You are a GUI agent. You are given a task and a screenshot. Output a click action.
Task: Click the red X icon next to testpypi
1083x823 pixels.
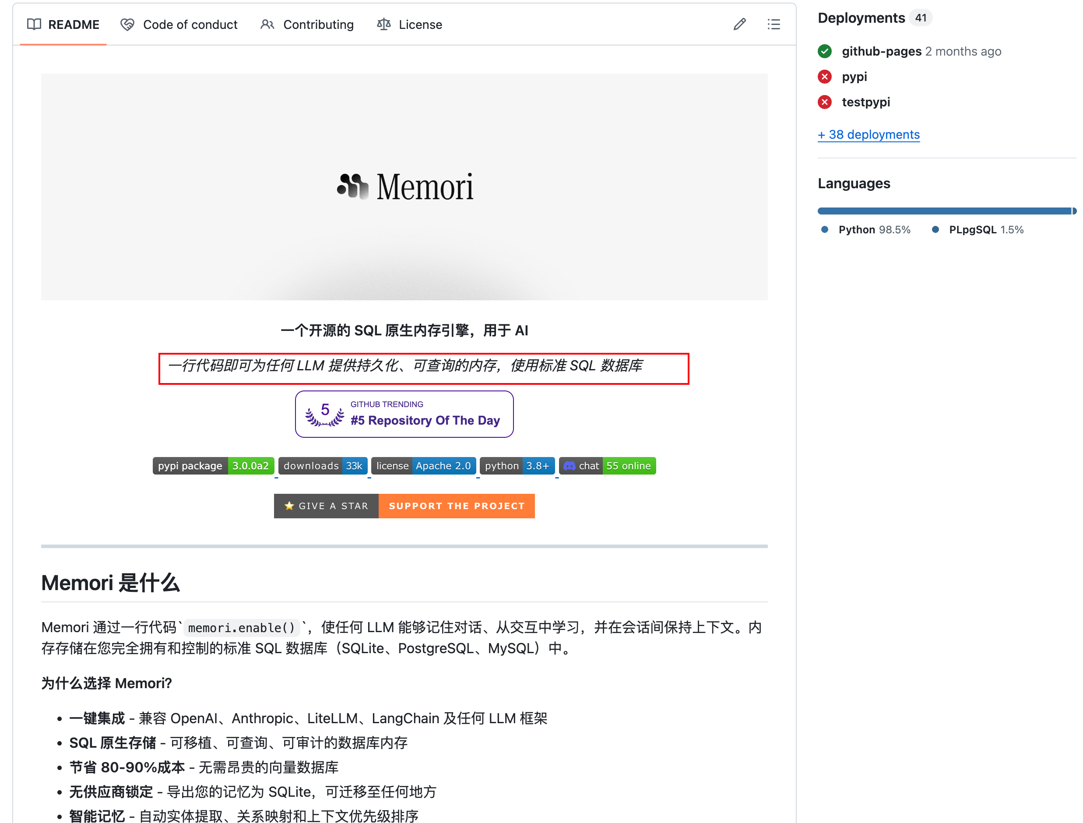825,102
